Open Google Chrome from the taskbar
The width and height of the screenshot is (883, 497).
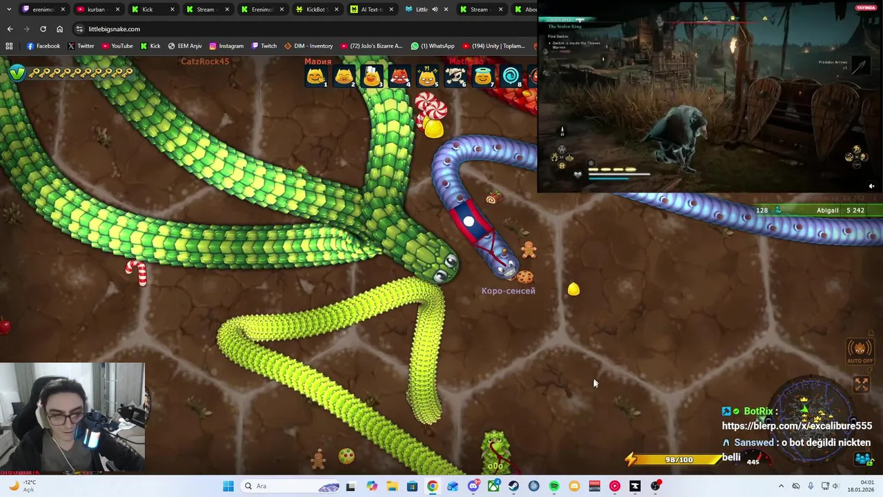tap(432, 486)
